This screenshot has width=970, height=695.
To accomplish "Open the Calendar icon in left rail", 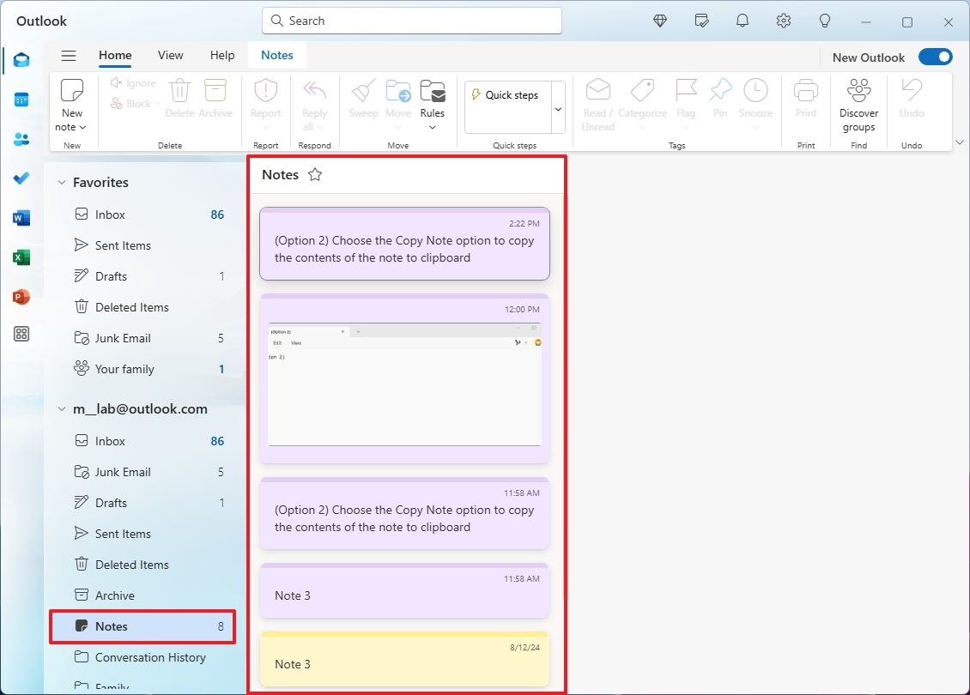I will (21, 100).
